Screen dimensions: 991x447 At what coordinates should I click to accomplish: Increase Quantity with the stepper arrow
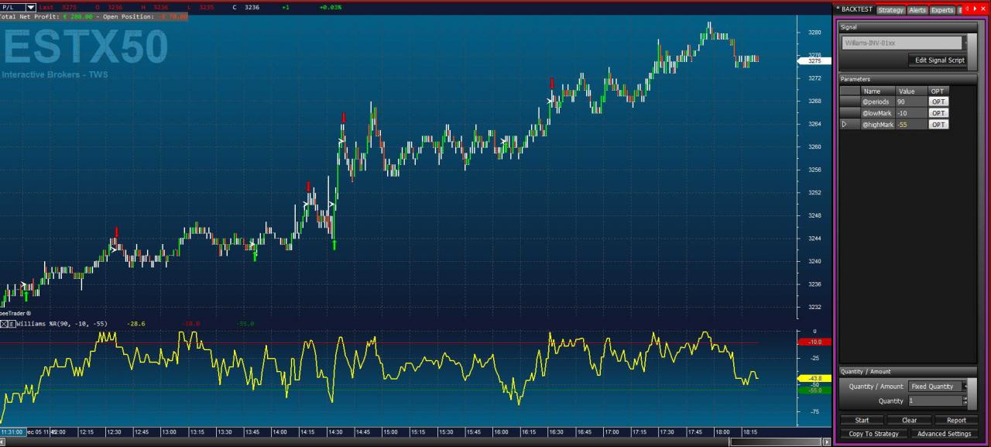point(965,398)
